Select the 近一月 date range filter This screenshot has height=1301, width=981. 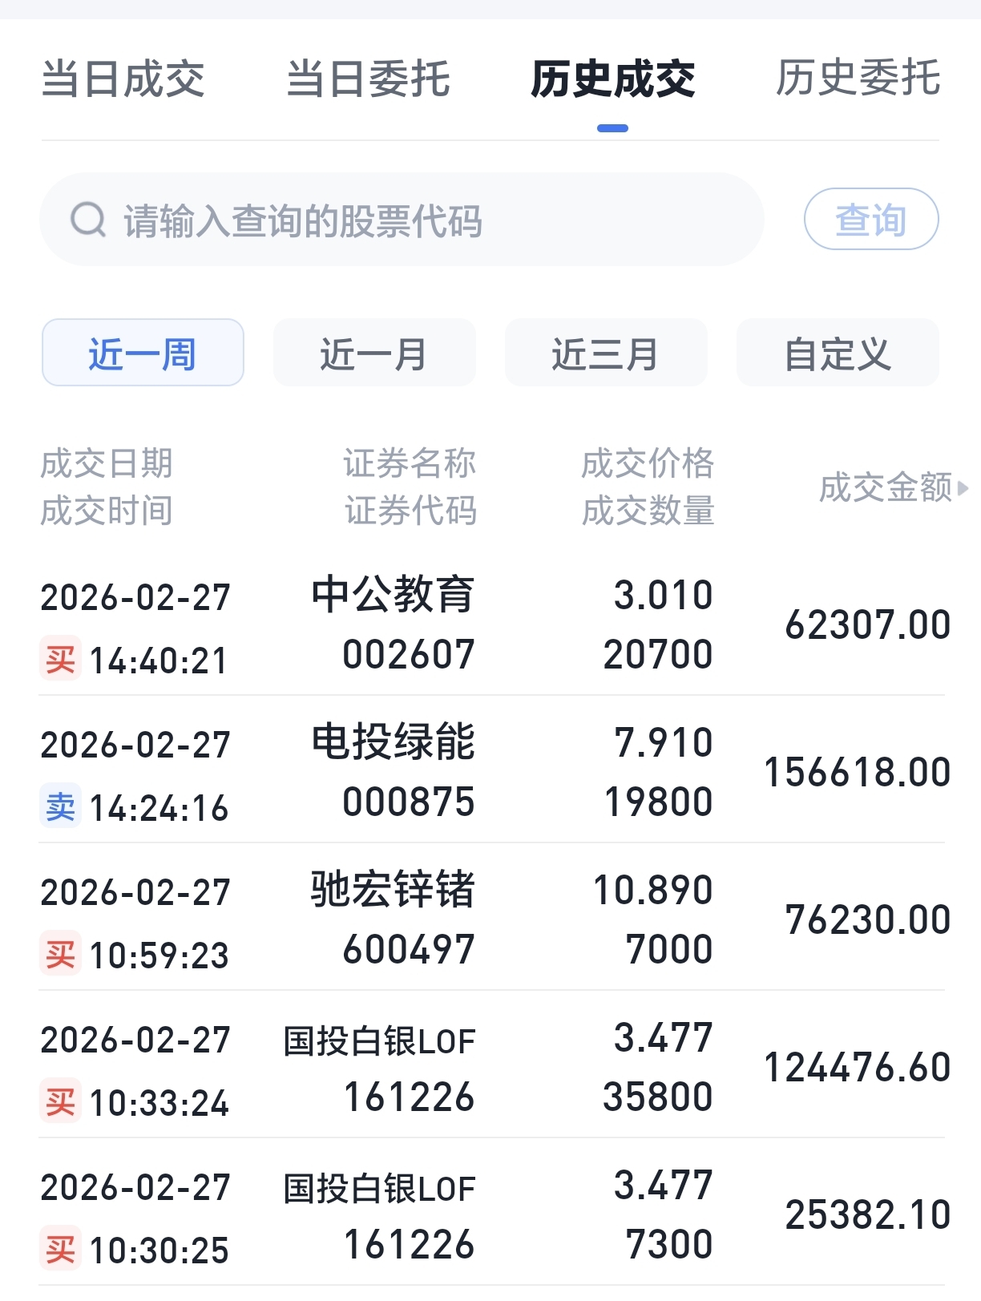point(374,354)
